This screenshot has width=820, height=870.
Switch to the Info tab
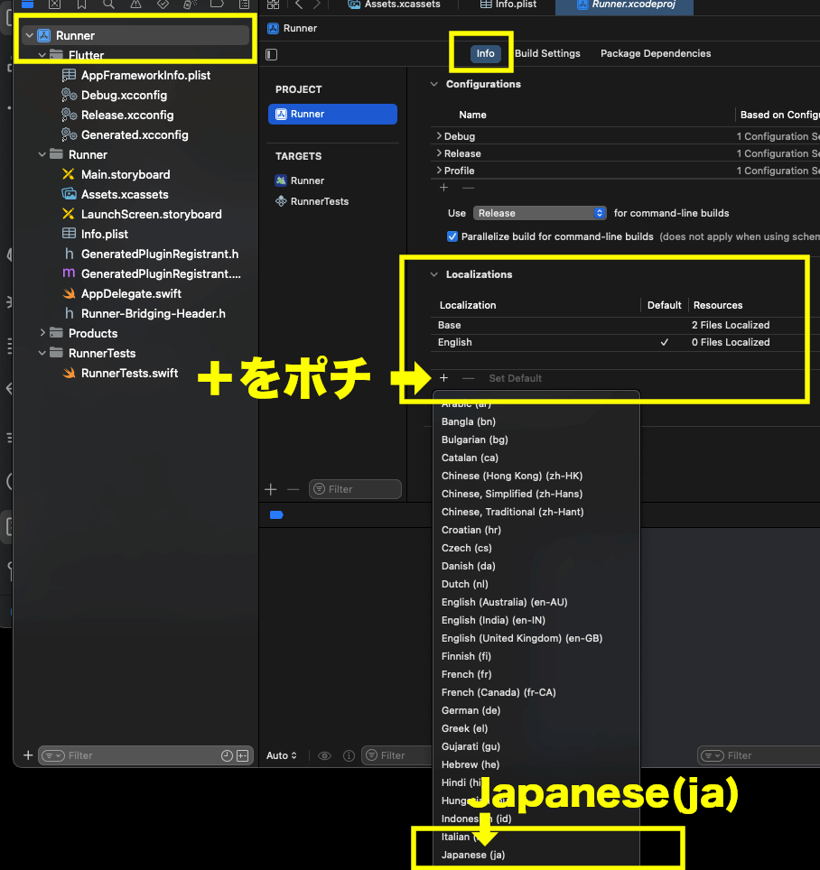(x=485, y=53)
